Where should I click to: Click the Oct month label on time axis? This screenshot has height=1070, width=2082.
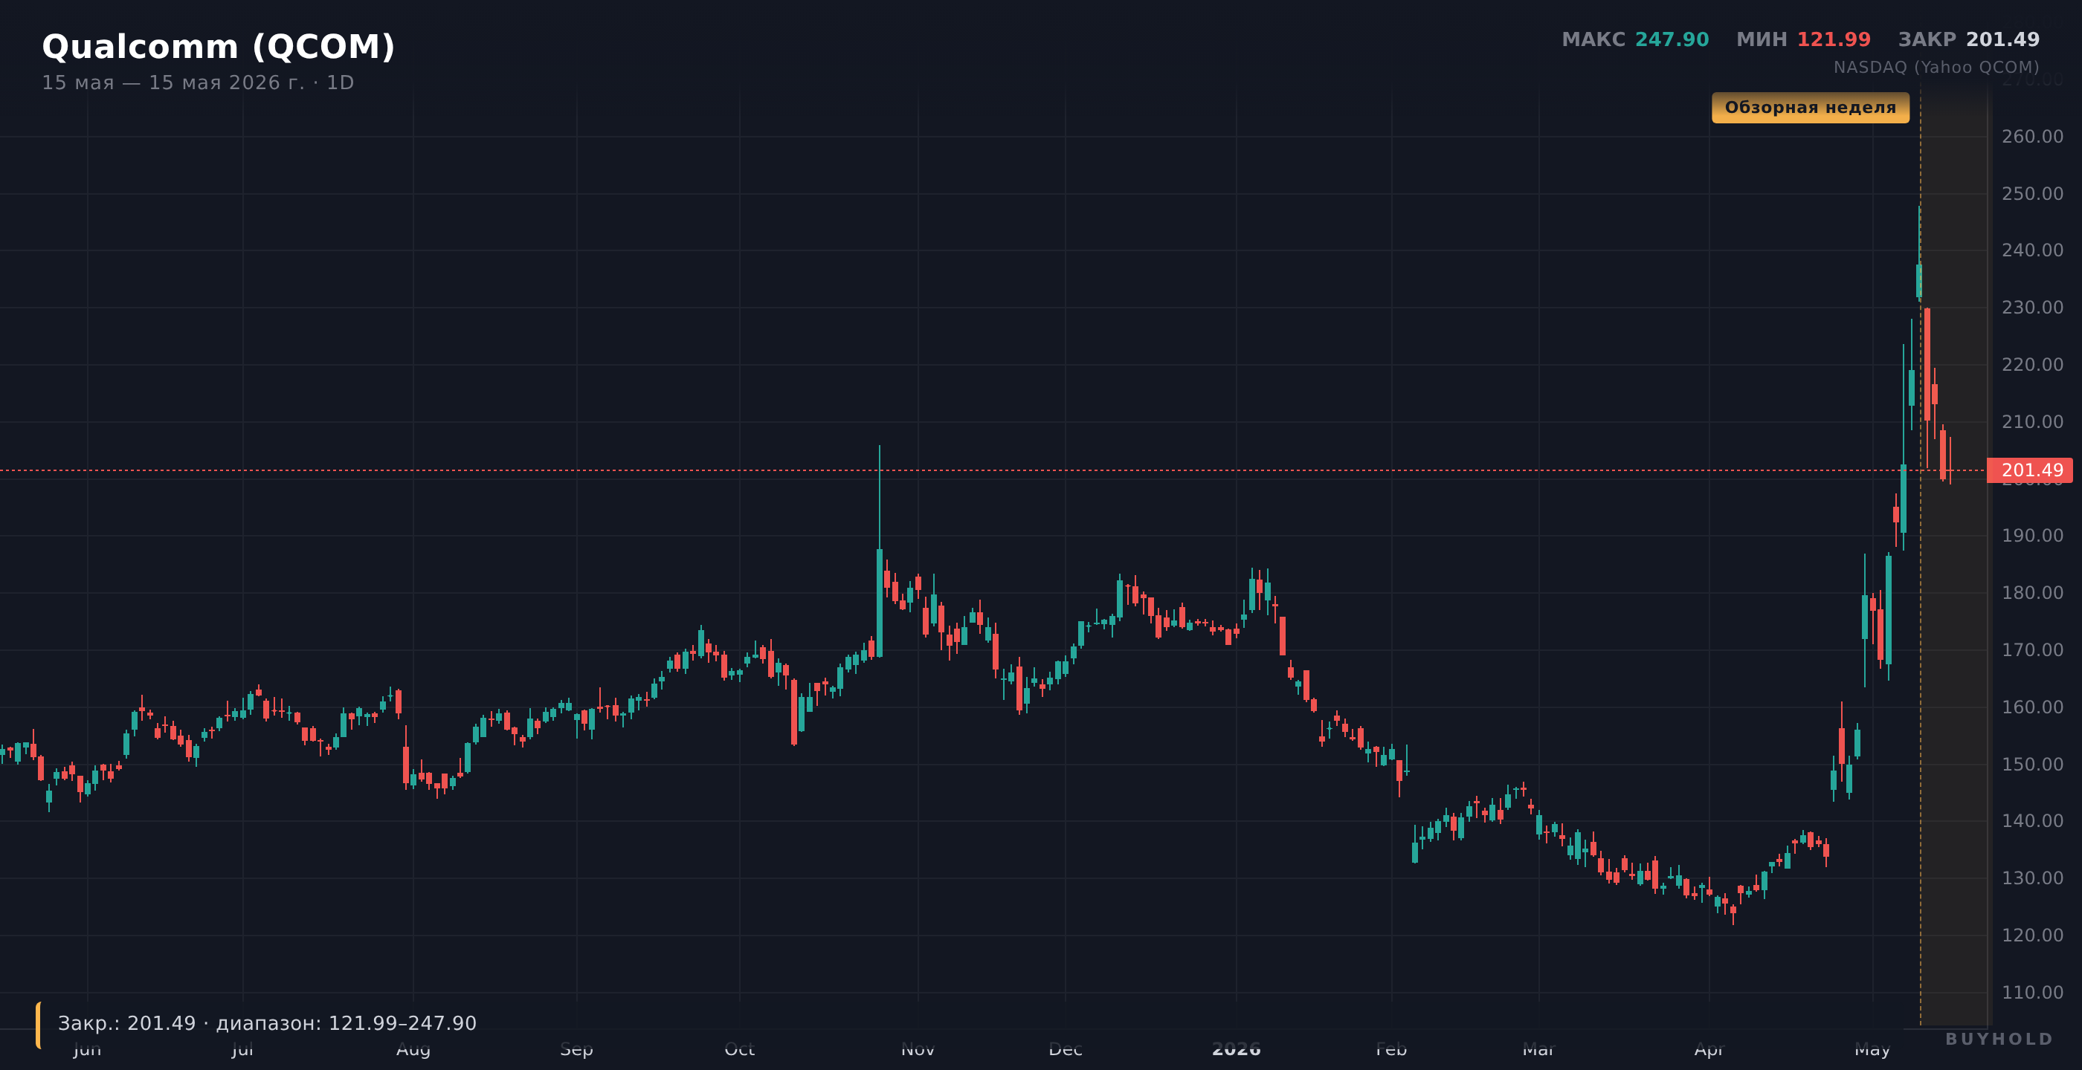click(740, 1049)
